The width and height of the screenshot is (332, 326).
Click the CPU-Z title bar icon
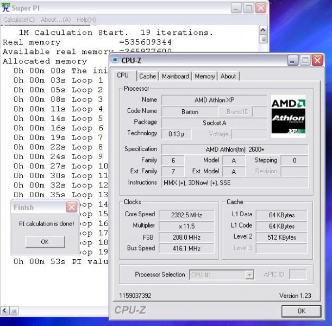tap(115, 61)
